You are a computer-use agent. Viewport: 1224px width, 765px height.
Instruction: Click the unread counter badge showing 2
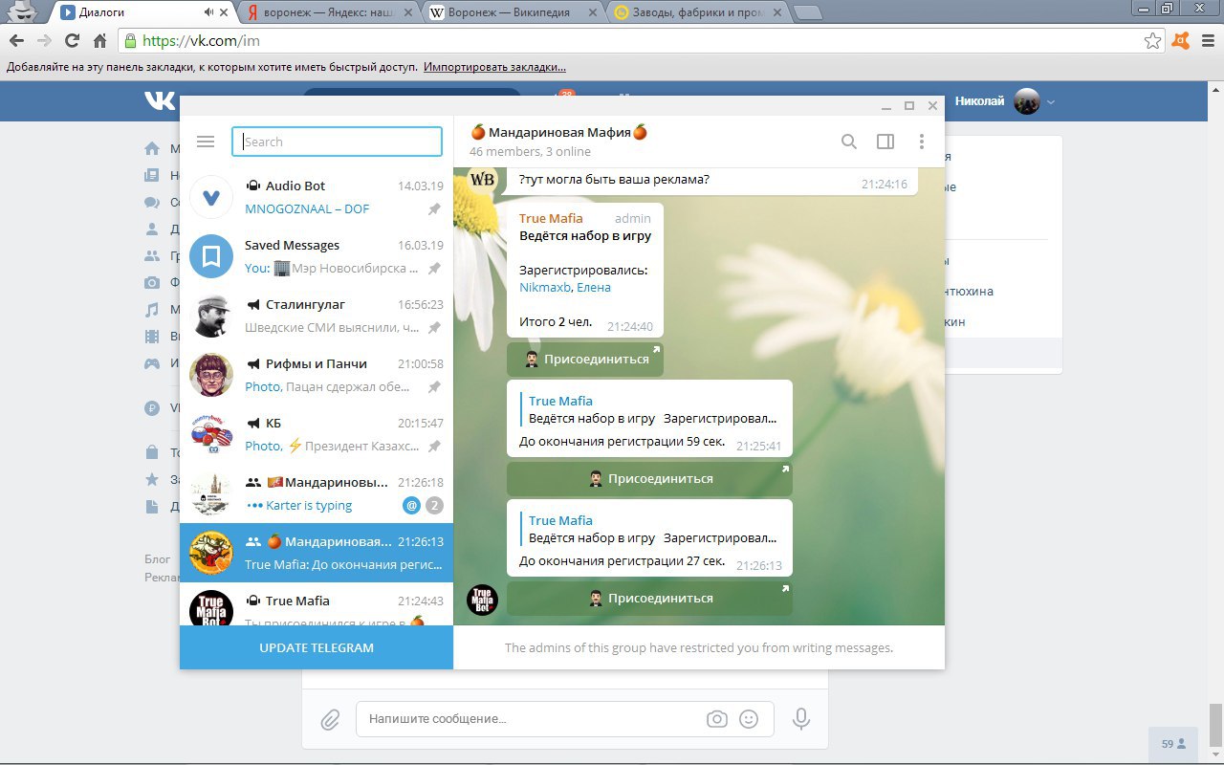coord(434,505)
